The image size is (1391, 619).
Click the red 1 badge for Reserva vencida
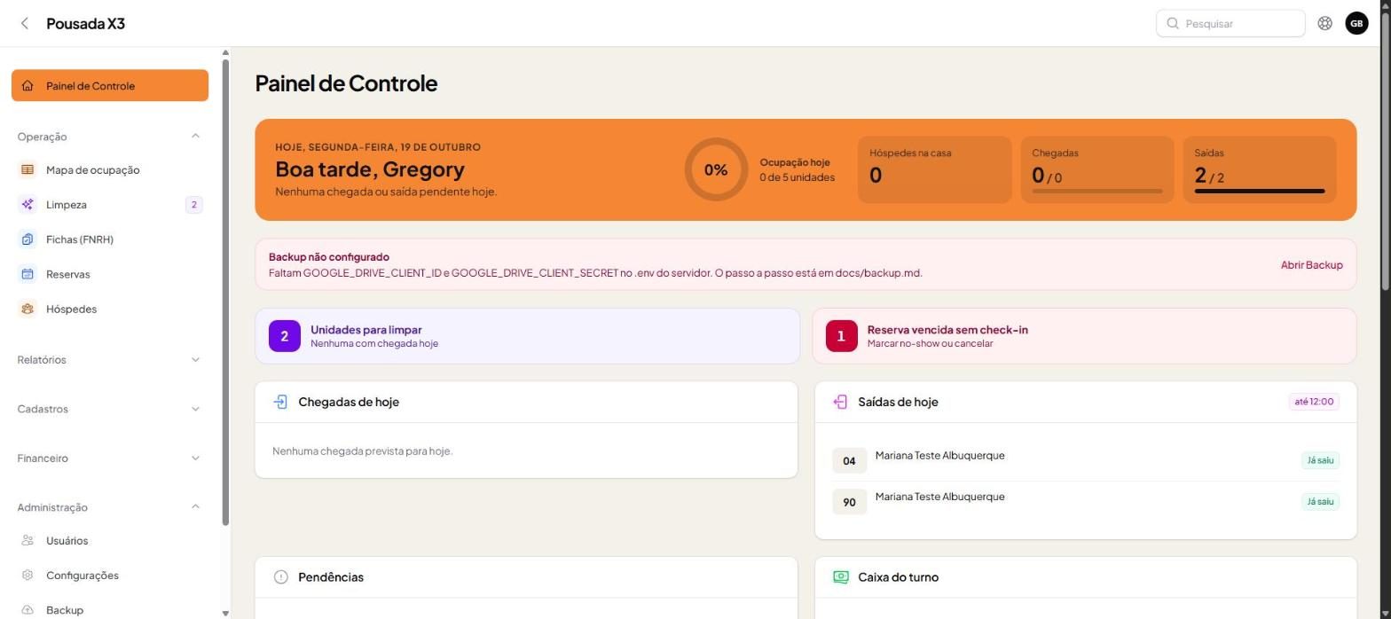842,336
